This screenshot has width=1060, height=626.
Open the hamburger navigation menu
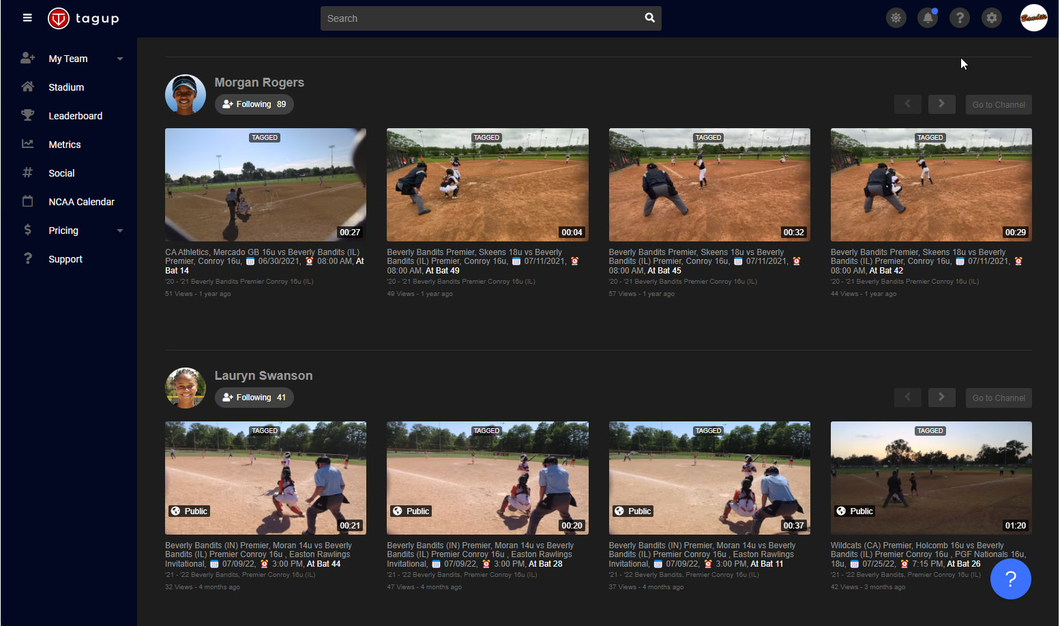[x=27, y=18]
